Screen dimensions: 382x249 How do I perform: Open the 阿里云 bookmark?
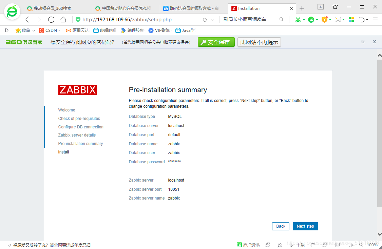point(77,30)
